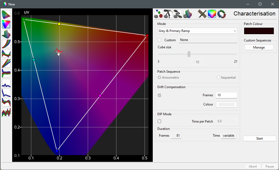
Task: Click Manage under Custom Sequences
Action: 259,47
